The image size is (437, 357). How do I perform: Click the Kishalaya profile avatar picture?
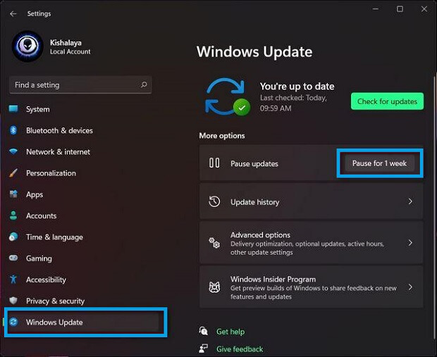click(27, 46)
